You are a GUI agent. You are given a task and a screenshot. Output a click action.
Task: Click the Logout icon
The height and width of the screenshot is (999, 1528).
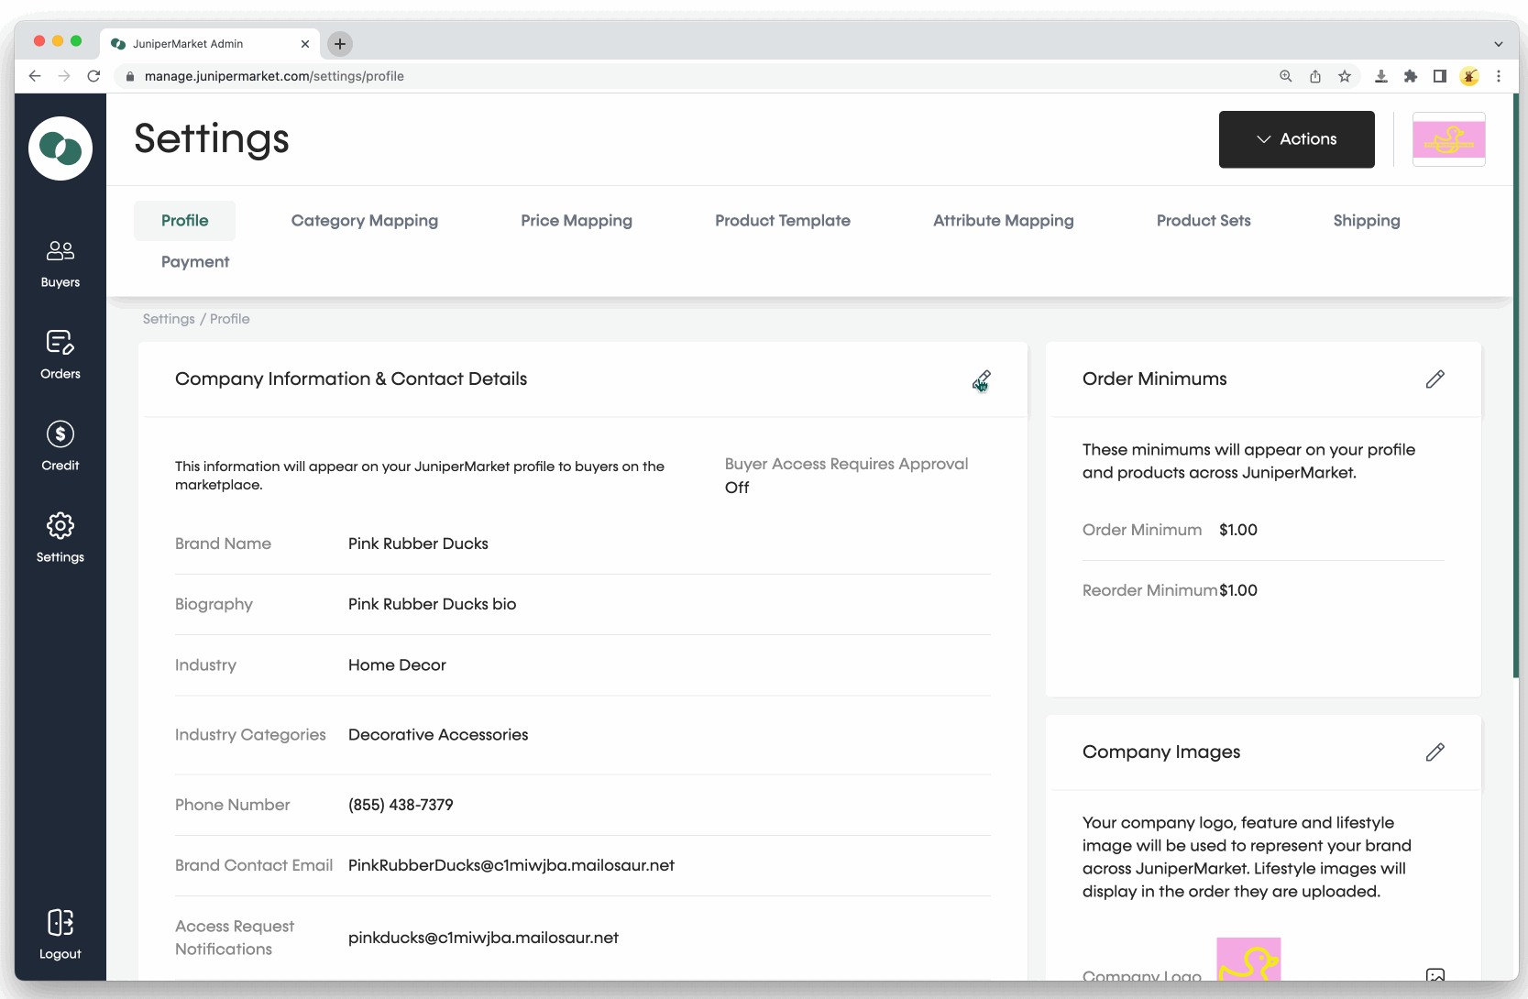[x=60, y=922]
